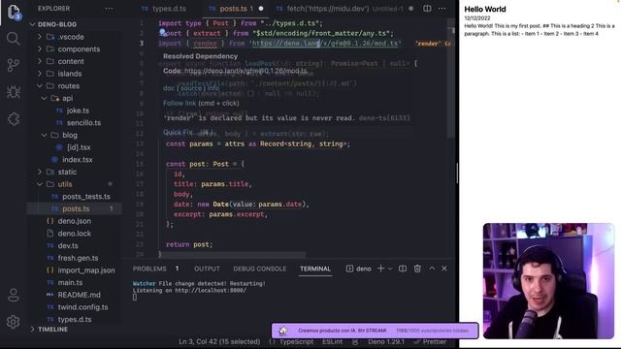The width and height of the screenshot is (621, 349).
Task: Open deno.lock file
Action: pyautogui.click(x=74, y=233)
